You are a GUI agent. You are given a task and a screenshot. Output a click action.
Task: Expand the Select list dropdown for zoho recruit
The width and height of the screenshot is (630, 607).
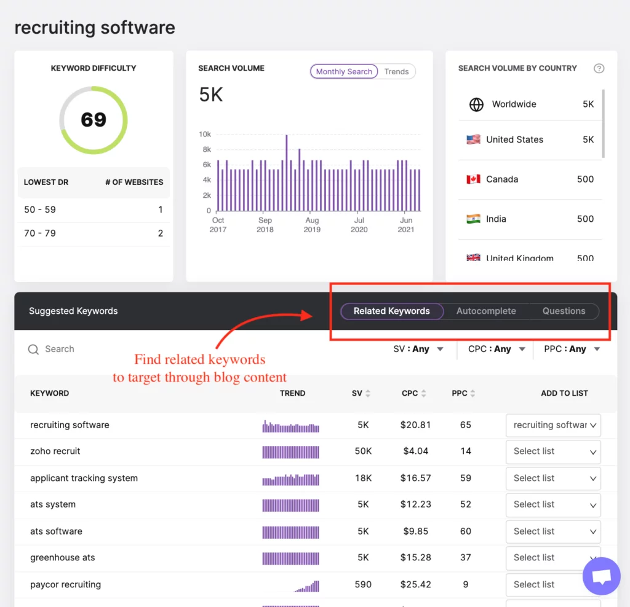[552, 452]
